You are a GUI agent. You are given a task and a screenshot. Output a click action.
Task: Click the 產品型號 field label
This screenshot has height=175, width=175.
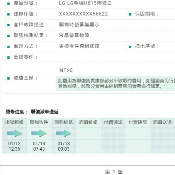click(x=25, y=3)
